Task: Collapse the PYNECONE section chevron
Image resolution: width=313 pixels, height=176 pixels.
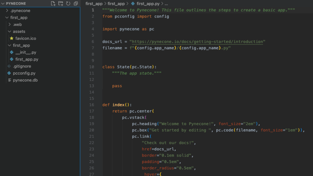Action: [x=3, y=4]
